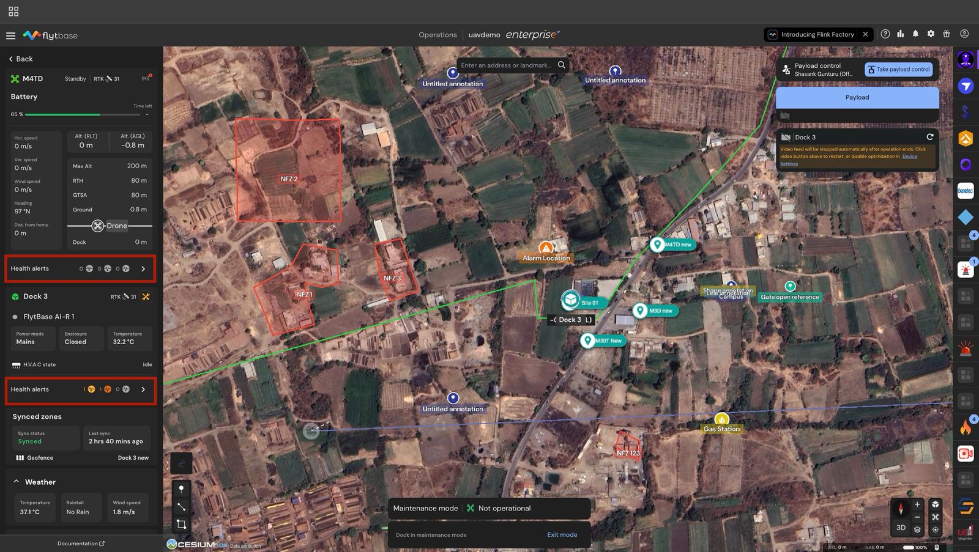Open the blue diamond app in sidebar
The image size is (979, 552).
[966, 217]
